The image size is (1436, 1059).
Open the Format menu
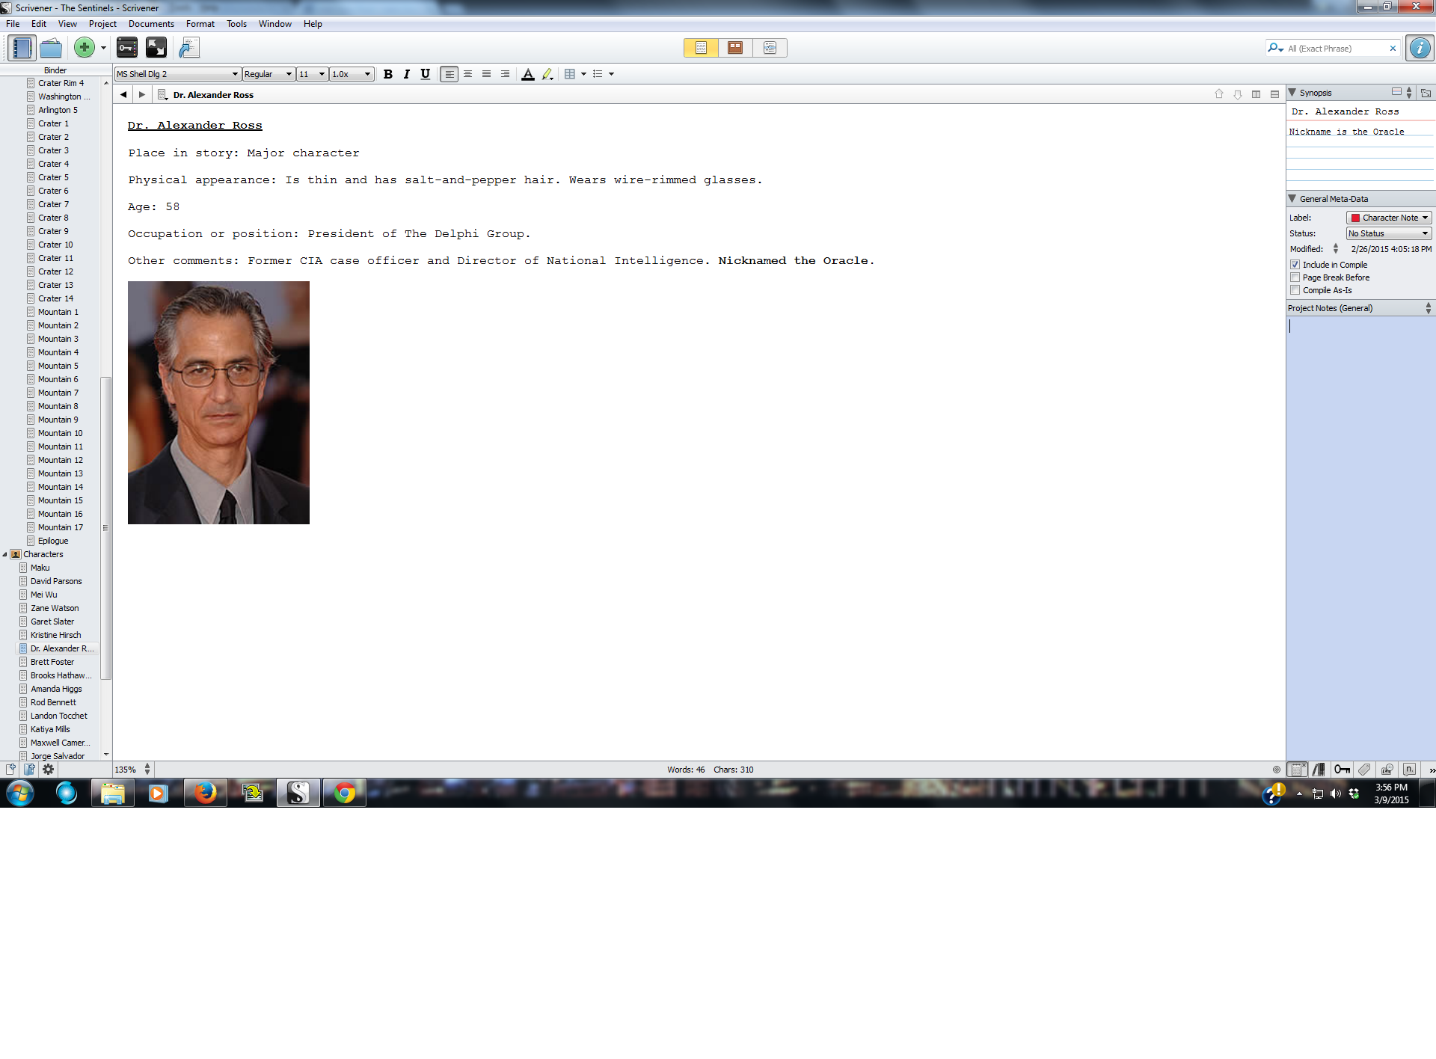point(200,24)
